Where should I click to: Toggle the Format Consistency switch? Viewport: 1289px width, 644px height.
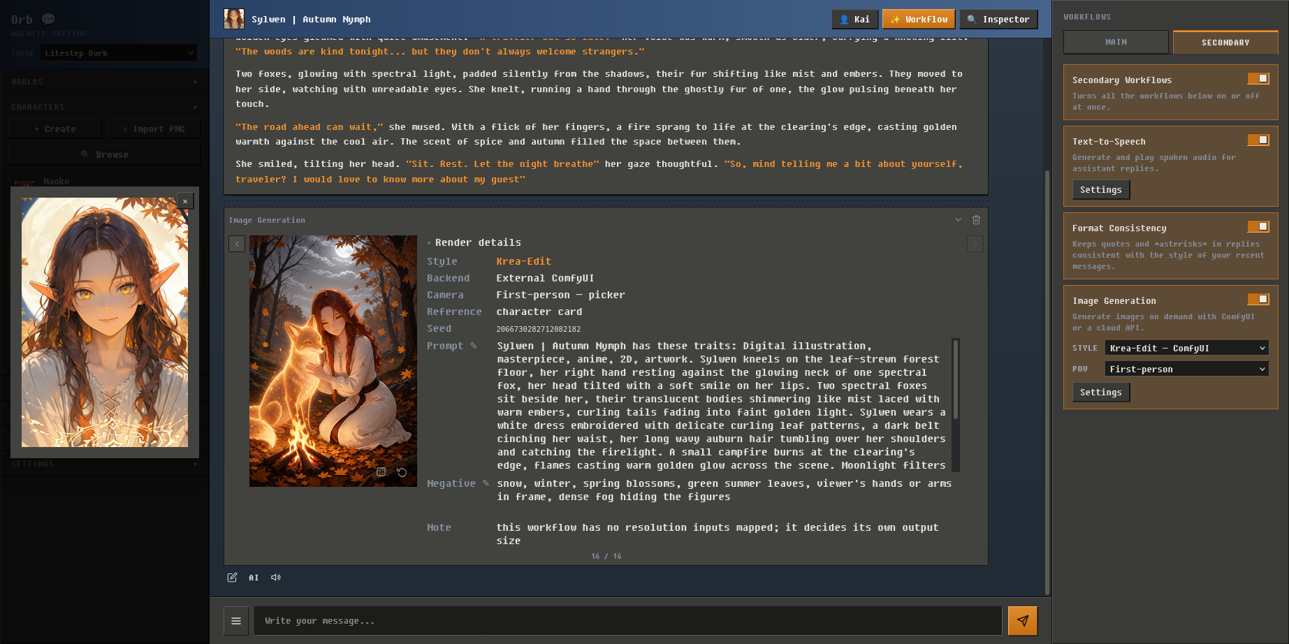tap(1258, 226)
